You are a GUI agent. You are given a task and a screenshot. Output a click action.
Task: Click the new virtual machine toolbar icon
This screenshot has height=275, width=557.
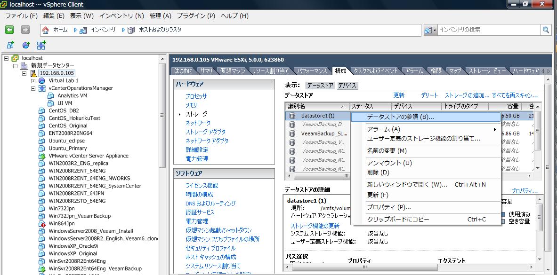[11, 45]
